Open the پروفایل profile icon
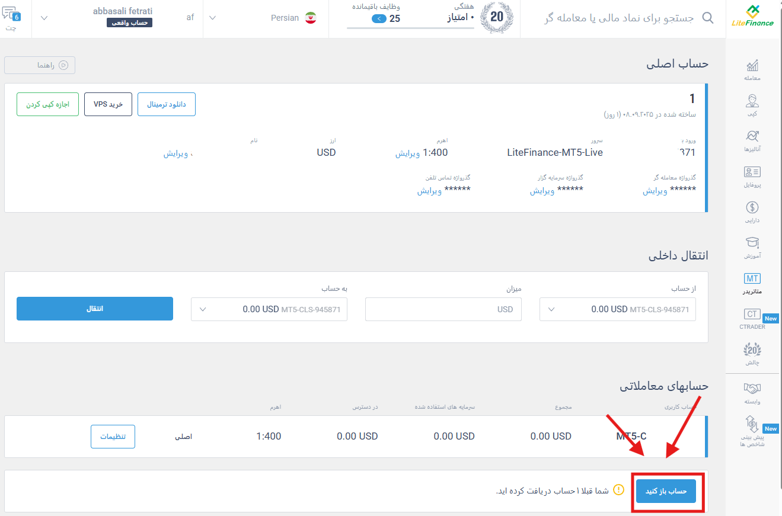Image resolution: width=782 pixels, height=516 pixels. point(752,172)
